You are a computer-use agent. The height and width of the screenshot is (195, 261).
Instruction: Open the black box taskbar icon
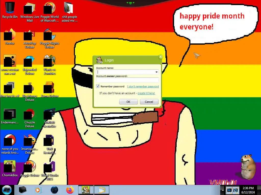click(22, 190)
